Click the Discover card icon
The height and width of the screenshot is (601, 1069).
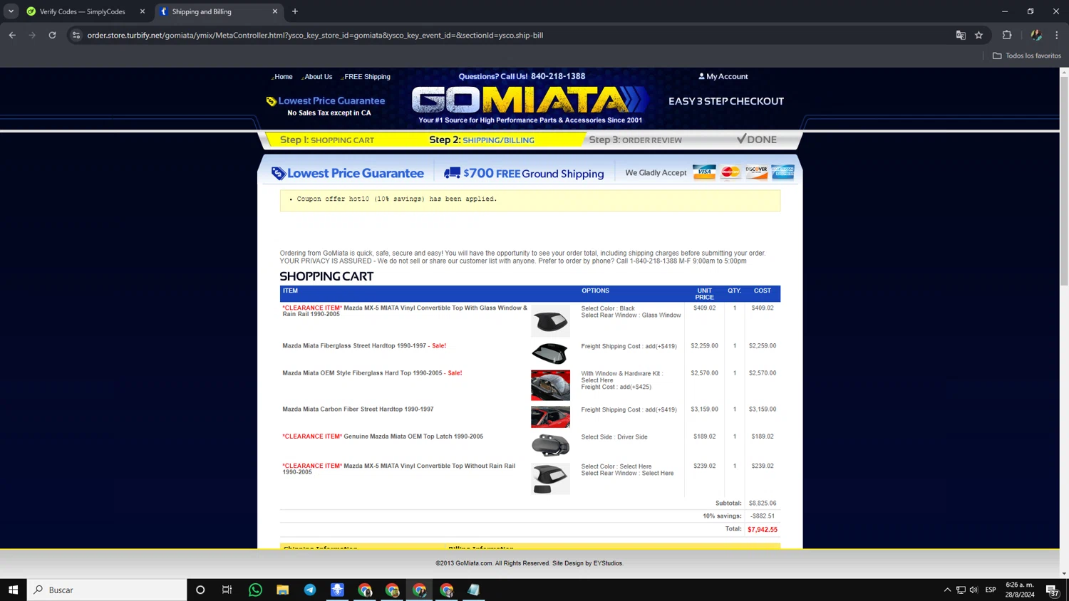click(x=756, y=172)
